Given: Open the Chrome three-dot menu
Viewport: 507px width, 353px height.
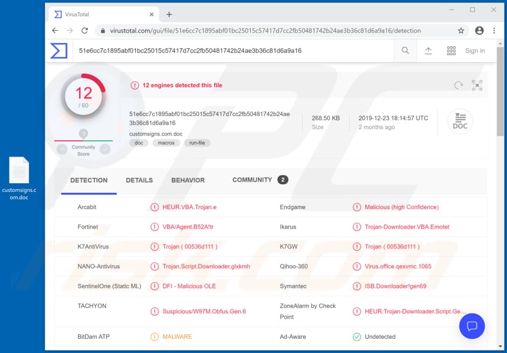Looking at the screenshot, I should (494, 30).
